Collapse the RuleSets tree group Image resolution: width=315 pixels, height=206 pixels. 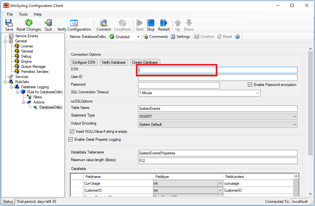click(x=5, y=82)
